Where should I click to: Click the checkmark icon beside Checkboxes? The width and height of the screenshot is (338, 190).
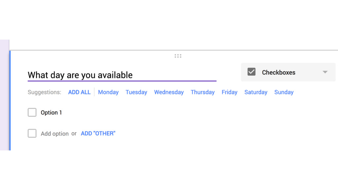(x=251, y=72)
